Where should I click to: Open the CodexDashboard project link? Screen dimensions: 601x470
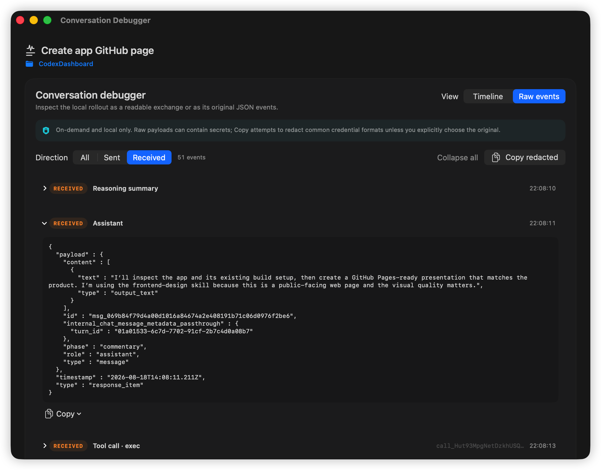coord(66,64)
